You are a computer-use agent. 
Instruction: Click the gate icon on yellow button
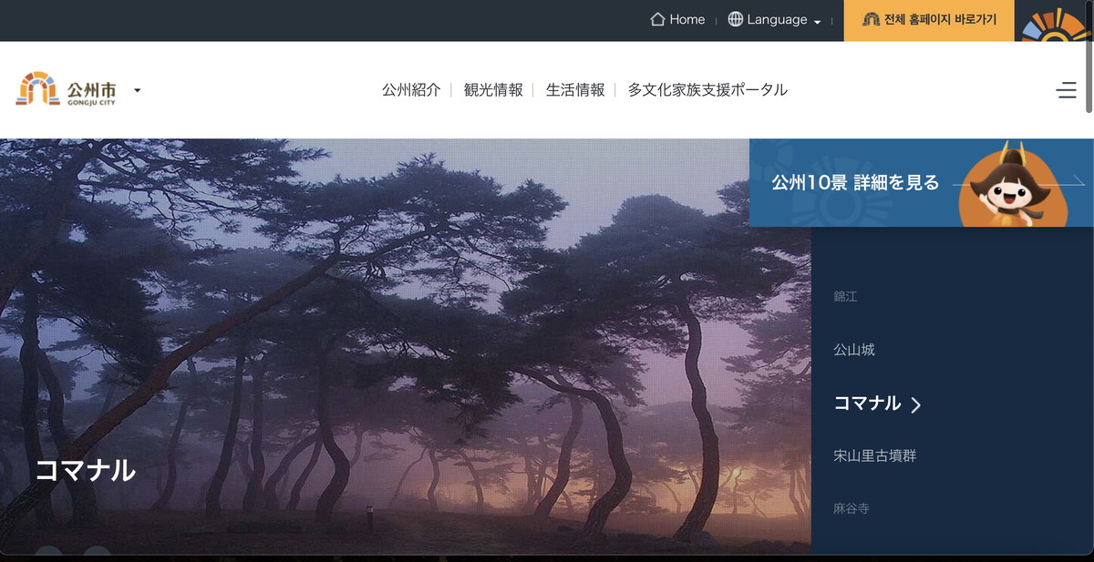(871, 19)
